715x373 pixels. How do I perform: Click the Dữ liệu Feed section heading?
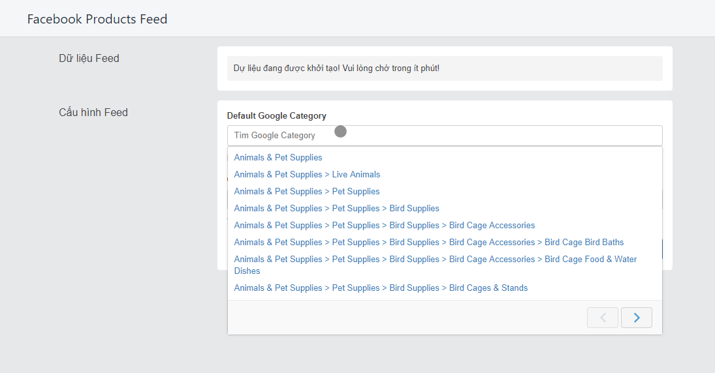[x=89, y=58]
